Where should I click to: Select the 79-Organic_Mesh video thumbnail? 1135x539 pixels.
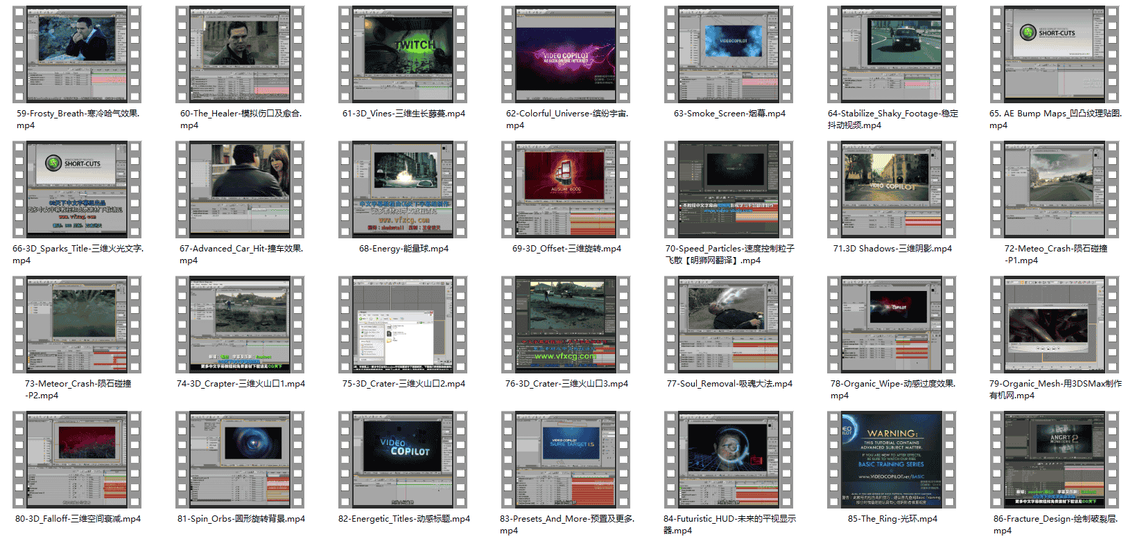(1055, 325)
